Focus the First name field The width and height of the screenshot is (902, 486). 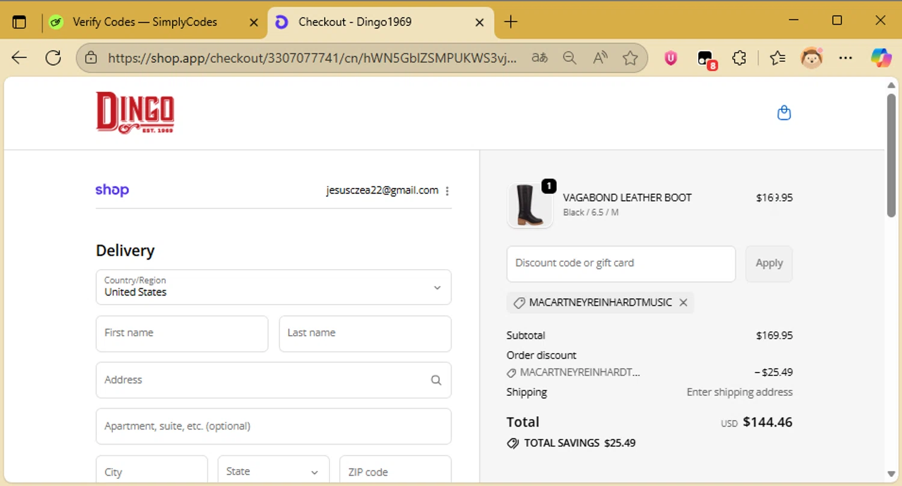click(182, 333)
